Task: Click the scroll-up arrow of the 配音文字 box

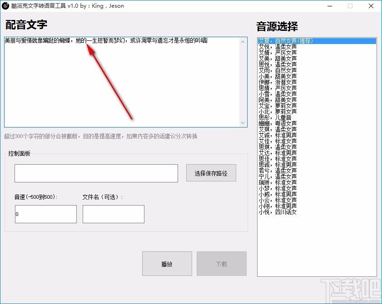Action: coord(243,42)
